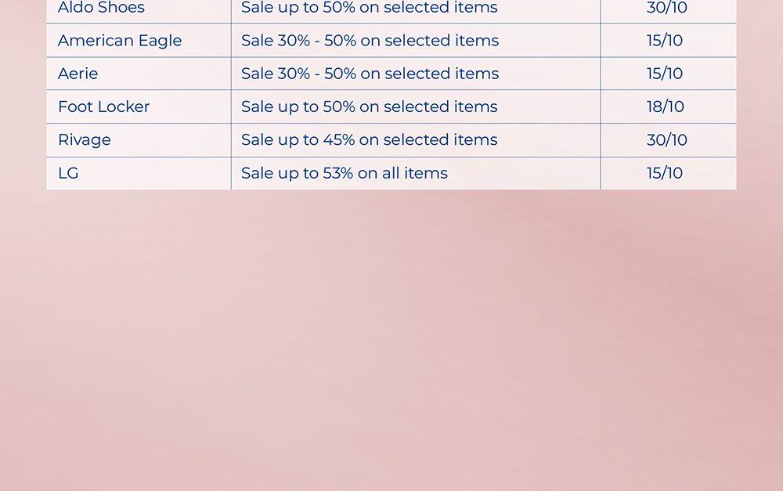Select LG's 15/10 end date
The width and height of the screenshot is (783, 491).
pyautogui.click(x=664, y=173)
